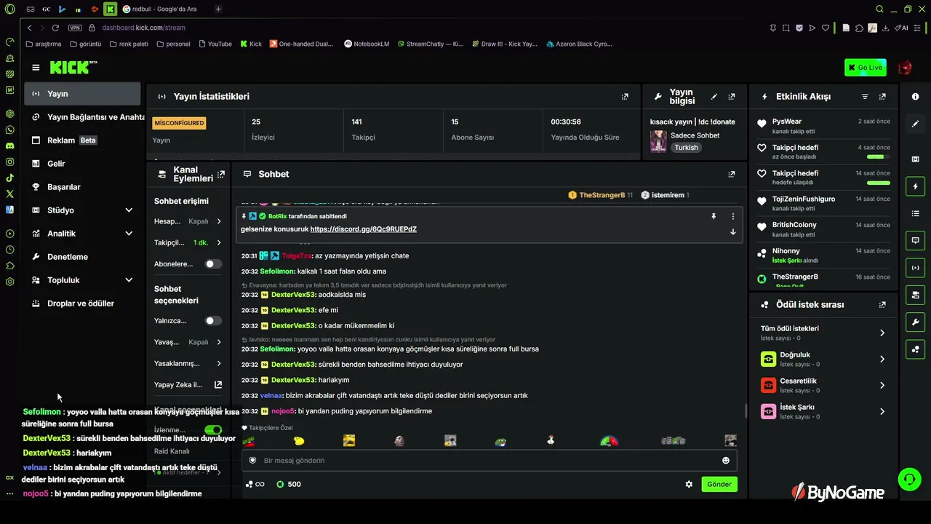The image size is (931, 524).
Task: Filter the Etkinlik Akışı feed
Action: [x=865, y=97]
